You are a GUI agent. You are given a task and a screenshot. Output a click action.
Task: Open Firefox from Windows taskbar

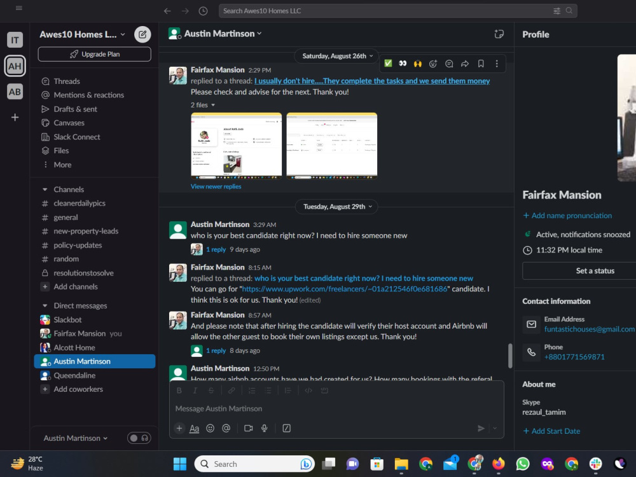(498, 464)
